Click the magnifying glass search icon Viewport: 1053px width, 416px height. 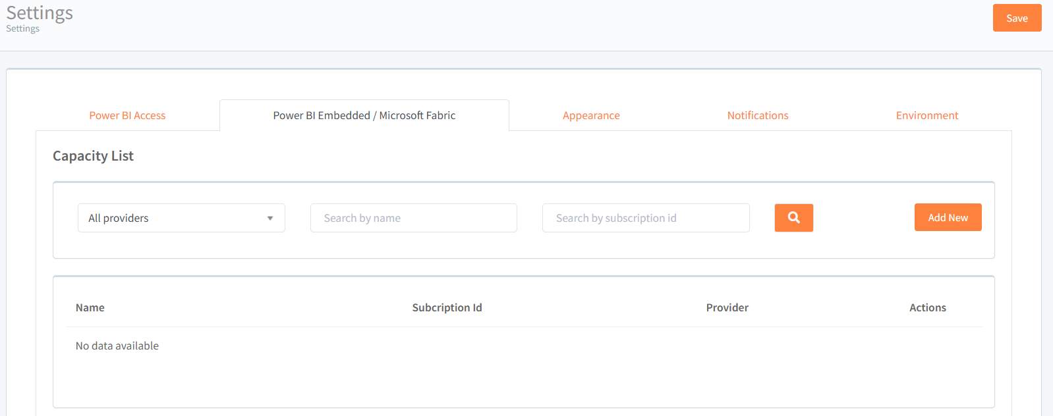pyautogui.click(x=793, y=218)
